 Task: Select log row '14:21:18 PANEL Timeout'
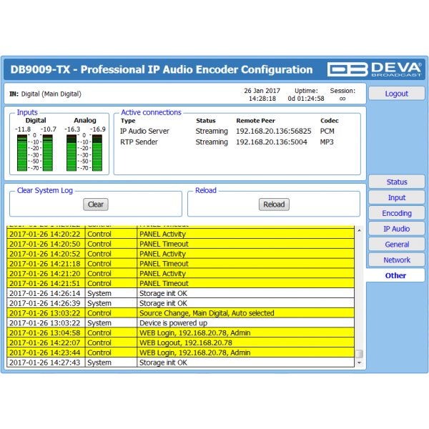click(x=181, y=264)
